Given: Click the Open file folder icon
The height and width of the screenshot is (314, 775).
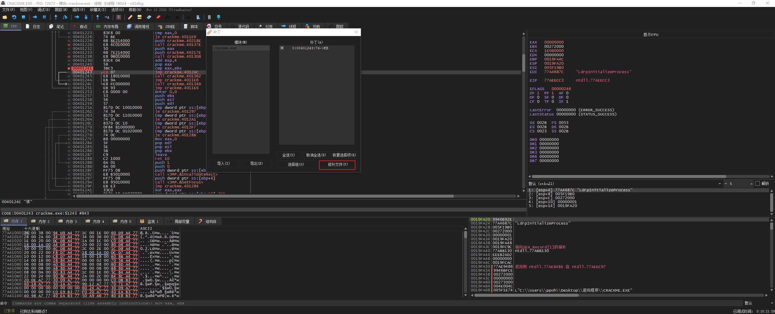Looking at the screenshot, I should click(x=5, y=17).
